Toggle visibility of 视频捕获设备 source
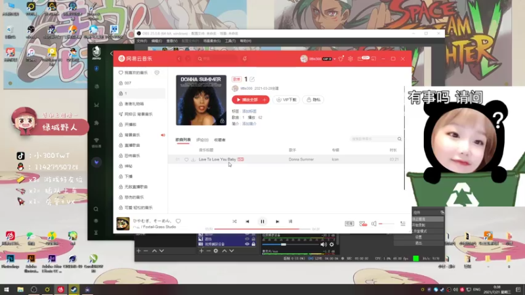 pos(247,244)
